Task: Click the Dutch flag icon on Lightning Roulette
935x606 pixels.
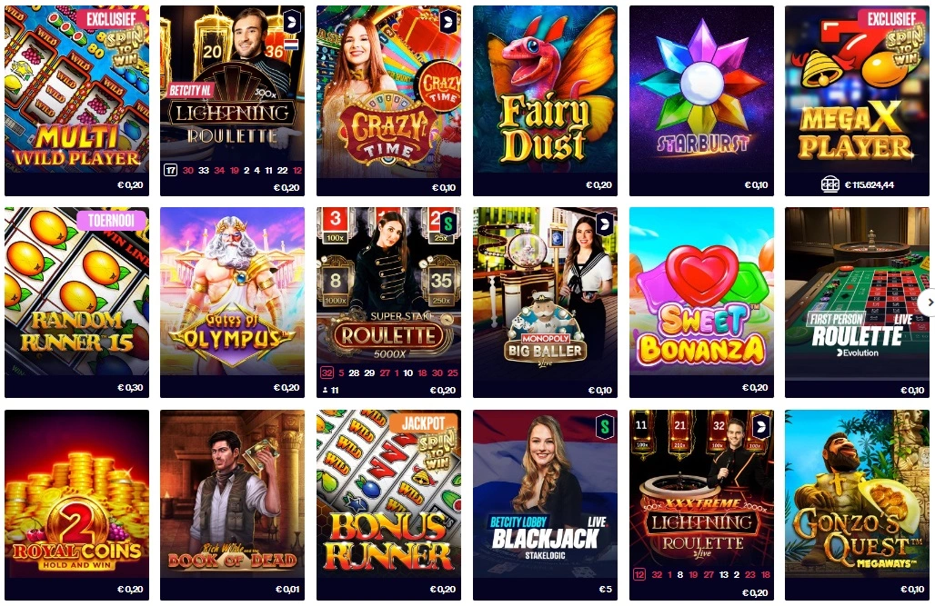Action: pos(291,45)
